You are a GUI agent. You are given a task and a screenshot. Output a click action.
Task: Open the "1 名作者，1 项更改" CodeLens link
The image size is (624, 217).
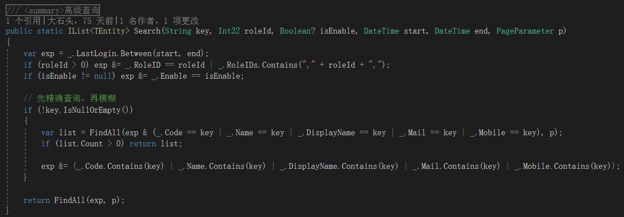click(x=159, y=20)
